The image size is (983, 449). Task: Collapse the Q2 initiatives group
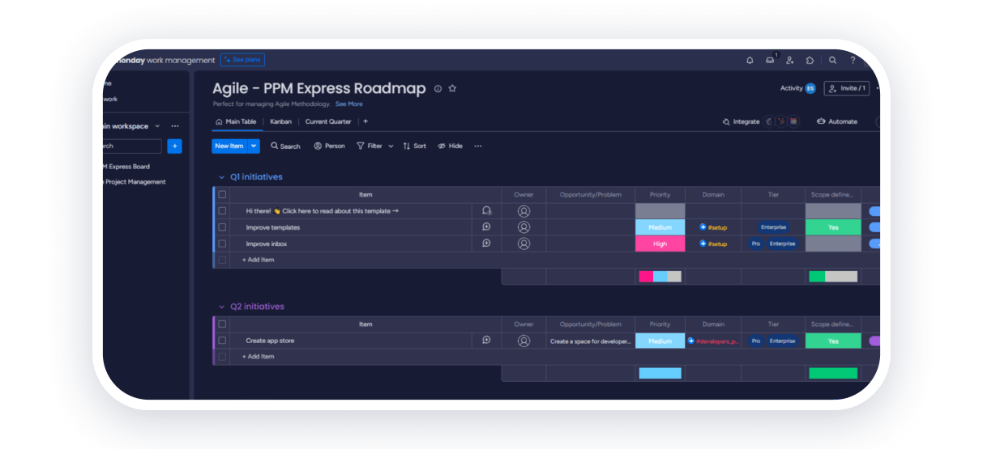[x=221, y=307]
